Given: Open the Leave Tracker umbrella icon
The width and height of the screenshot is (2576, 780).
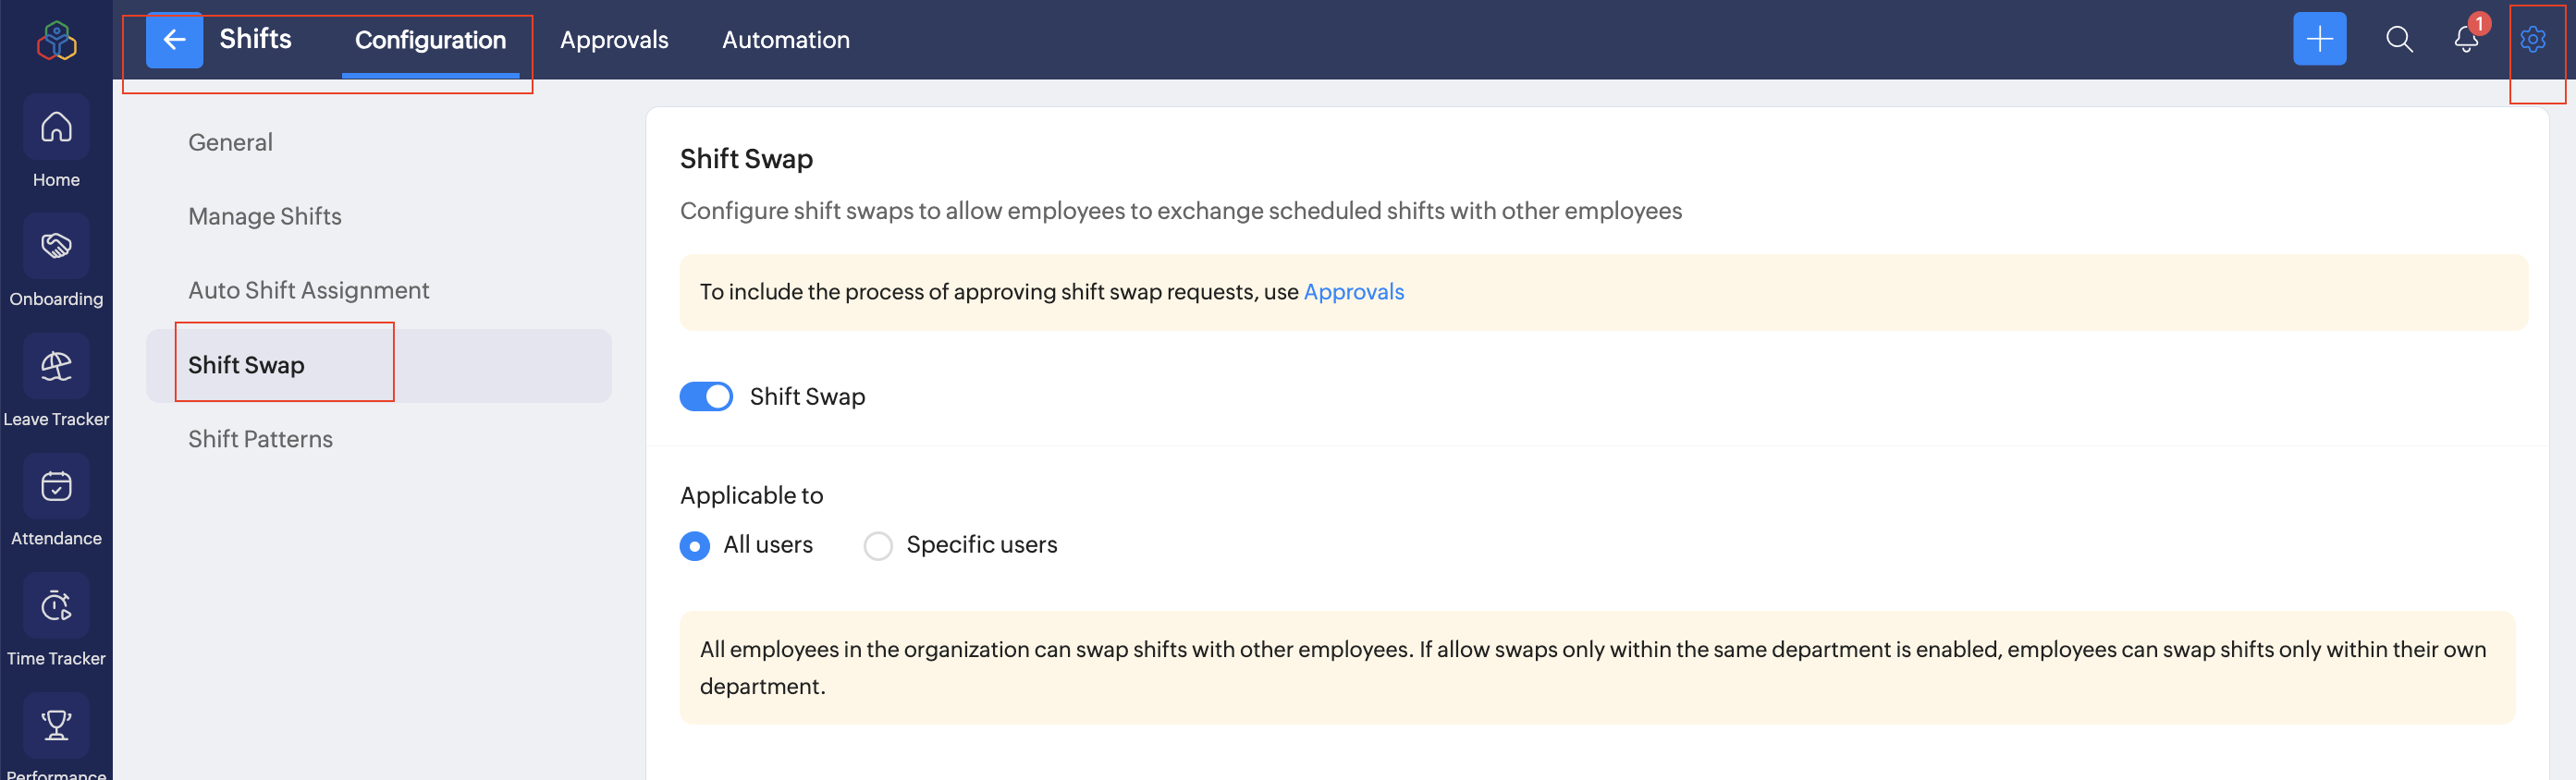Looking at the screenshot, I should (x=56, y=366).
